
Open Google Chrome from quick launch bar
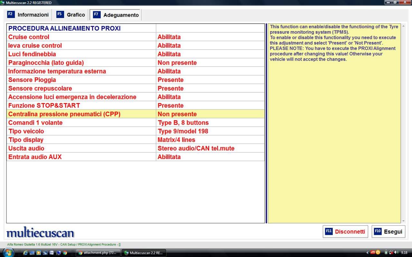[x=65, y=253]
